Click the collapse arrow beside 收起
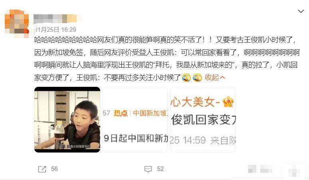The image size is (309, 180). [222, 78]
